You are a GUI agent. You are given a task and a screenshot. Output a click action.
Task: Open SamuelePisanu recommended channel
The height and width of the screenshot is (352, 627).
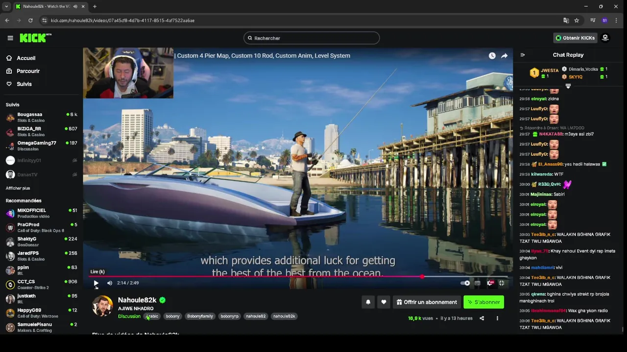(42, 327)
